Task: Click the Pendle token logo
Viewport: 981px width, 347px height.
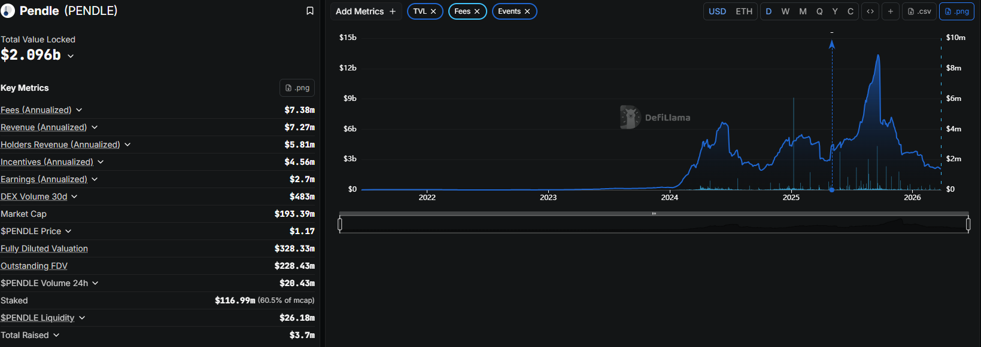Action: coord(8,11)
